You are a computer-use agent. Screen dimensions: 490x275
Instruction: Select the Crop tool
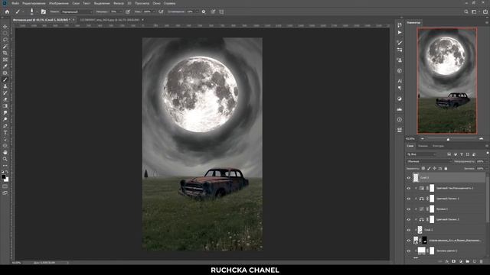click(x=5, y=53)
